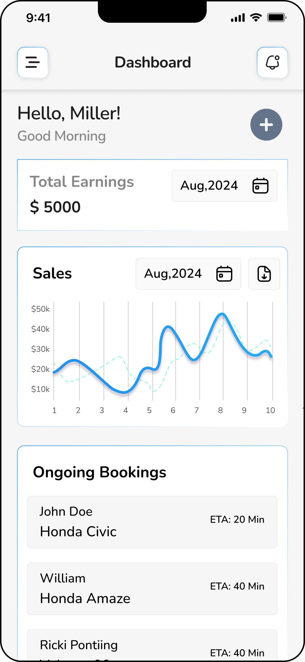Tap the battery status icon

[277, 18]
